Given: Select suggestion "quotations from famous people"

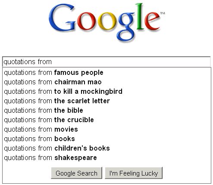Looking at the screenshot, I should 106,73.
